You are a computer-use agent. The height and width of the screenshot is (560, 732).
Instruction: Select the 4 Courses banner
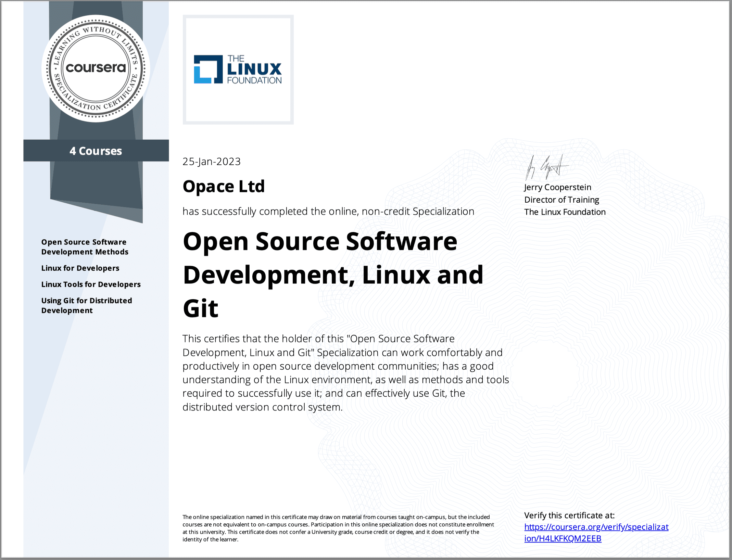tap(96, 151)
